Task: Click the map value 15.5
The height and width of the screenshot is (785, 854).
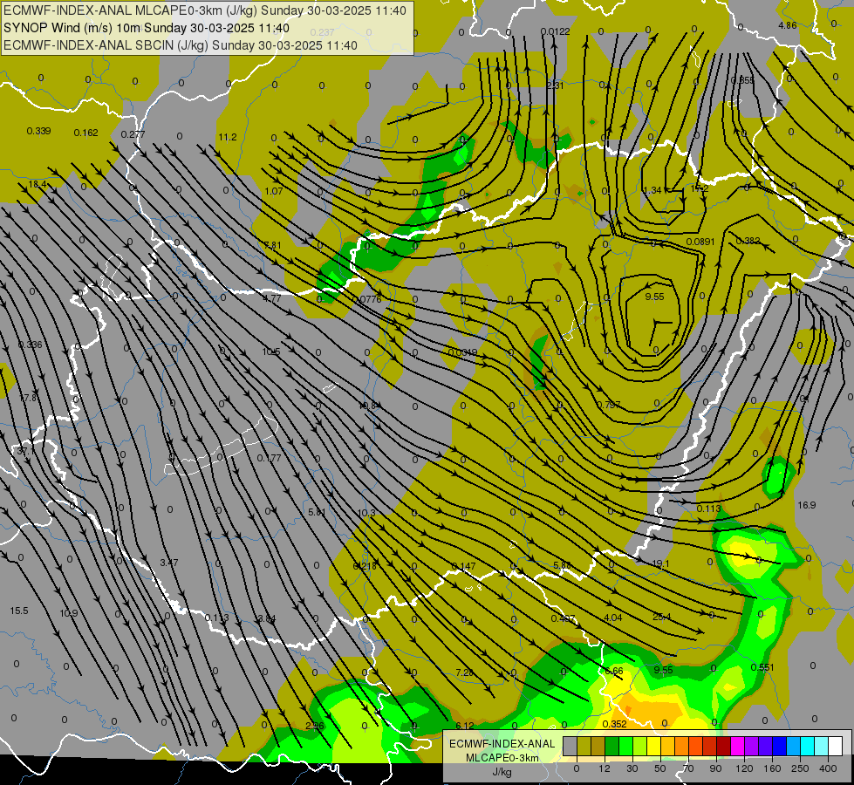Action: point(19,611)
